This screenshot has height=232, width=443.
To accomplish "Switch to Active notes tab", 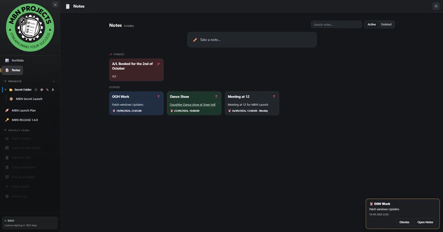I will point(372,24).
